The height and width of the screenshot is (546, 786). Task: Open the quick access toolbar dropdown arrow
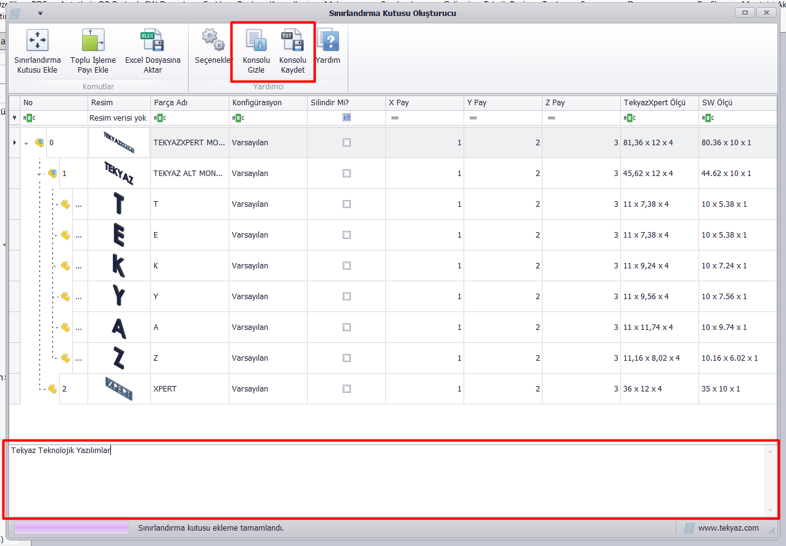click(x=41, y=12)
